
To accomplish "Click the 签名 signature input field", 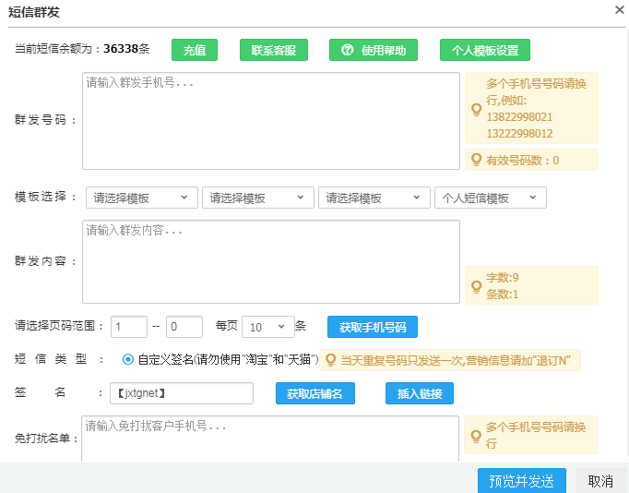I will [181, 393].
